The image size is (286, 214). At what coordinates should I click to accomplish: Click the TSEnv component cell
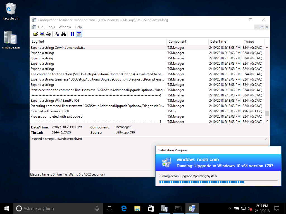tap(172, 111)
